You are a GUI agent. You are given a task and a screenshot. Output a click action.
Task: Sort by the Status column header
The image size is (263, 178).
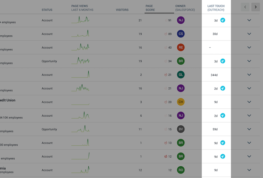[47, 10]
